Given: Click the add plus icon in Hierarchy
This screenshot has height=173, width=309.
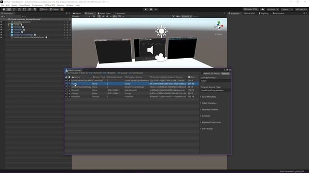Looking at the screenshot, I should point(2,16).
